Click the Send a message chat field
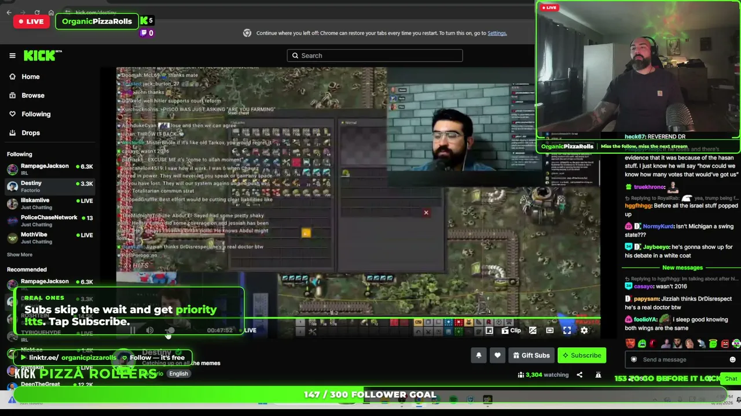Image resolution: width=741 pixels, height=416 pixels. [x=682, y=359]
